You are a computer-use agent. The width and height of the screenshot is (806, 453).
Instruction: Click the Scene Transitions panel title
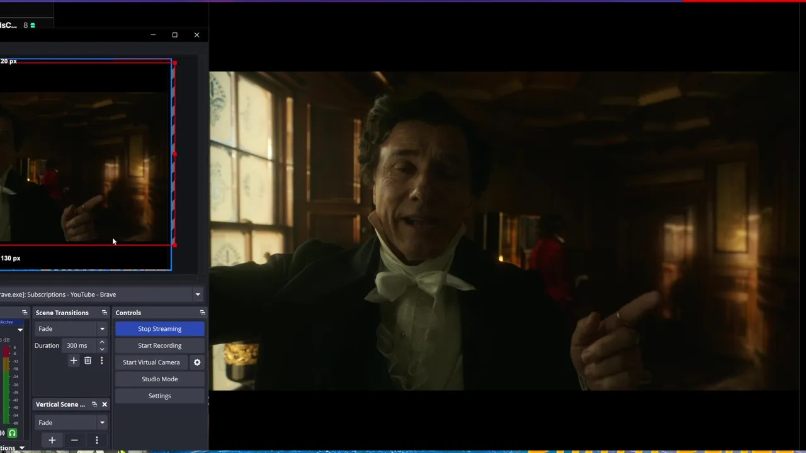62,313
